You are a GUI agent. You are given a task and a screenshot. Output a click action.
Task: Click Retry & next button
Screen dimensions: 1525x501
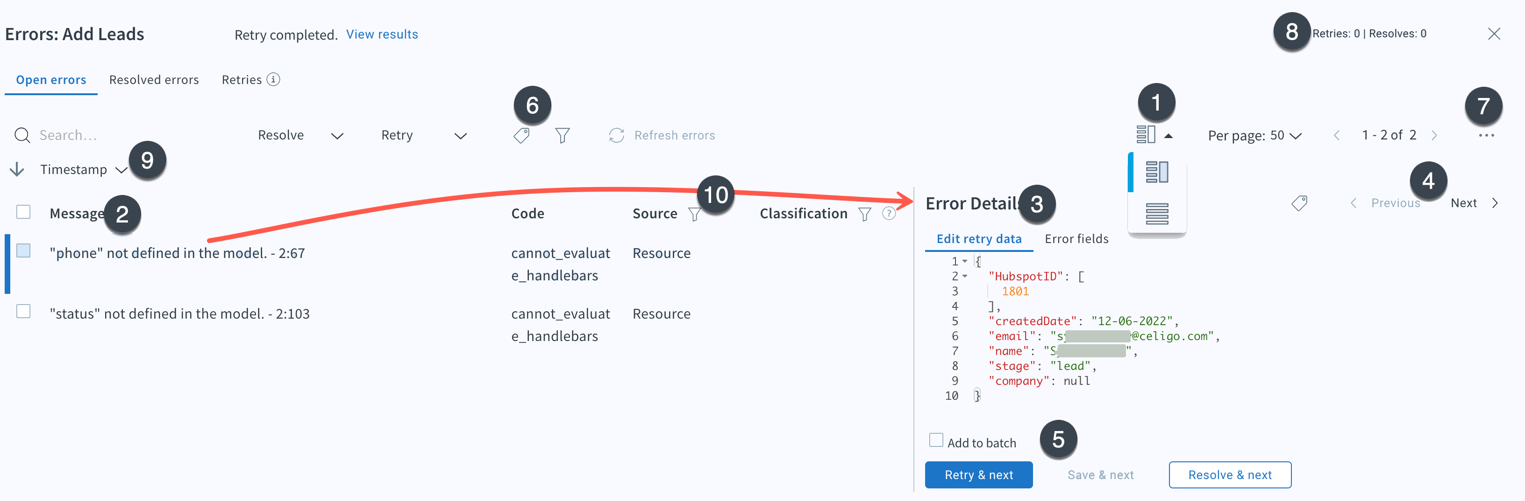click(978, 475)
